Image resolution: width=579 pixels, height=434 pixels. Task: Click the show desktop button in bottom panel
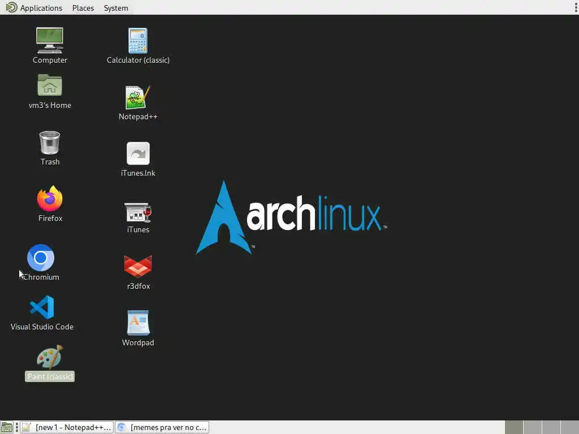click(7, 427)
